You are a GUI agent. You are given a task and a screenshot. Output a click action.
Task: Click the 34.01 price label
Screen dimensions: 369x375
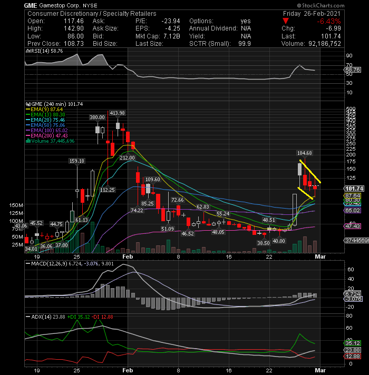point(31,249)
